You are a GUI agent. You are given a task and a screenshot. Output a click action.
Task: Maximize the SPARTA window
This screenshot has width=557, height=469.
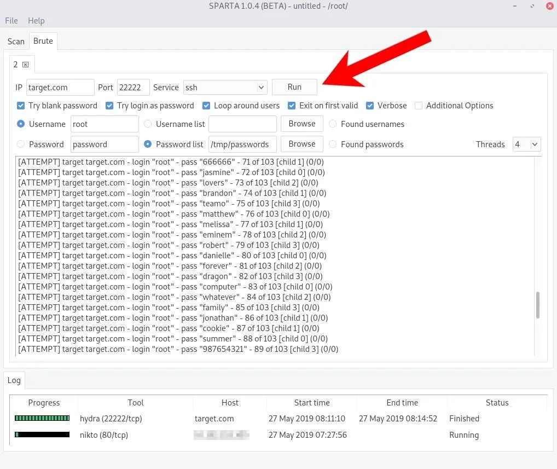[532, 6]
